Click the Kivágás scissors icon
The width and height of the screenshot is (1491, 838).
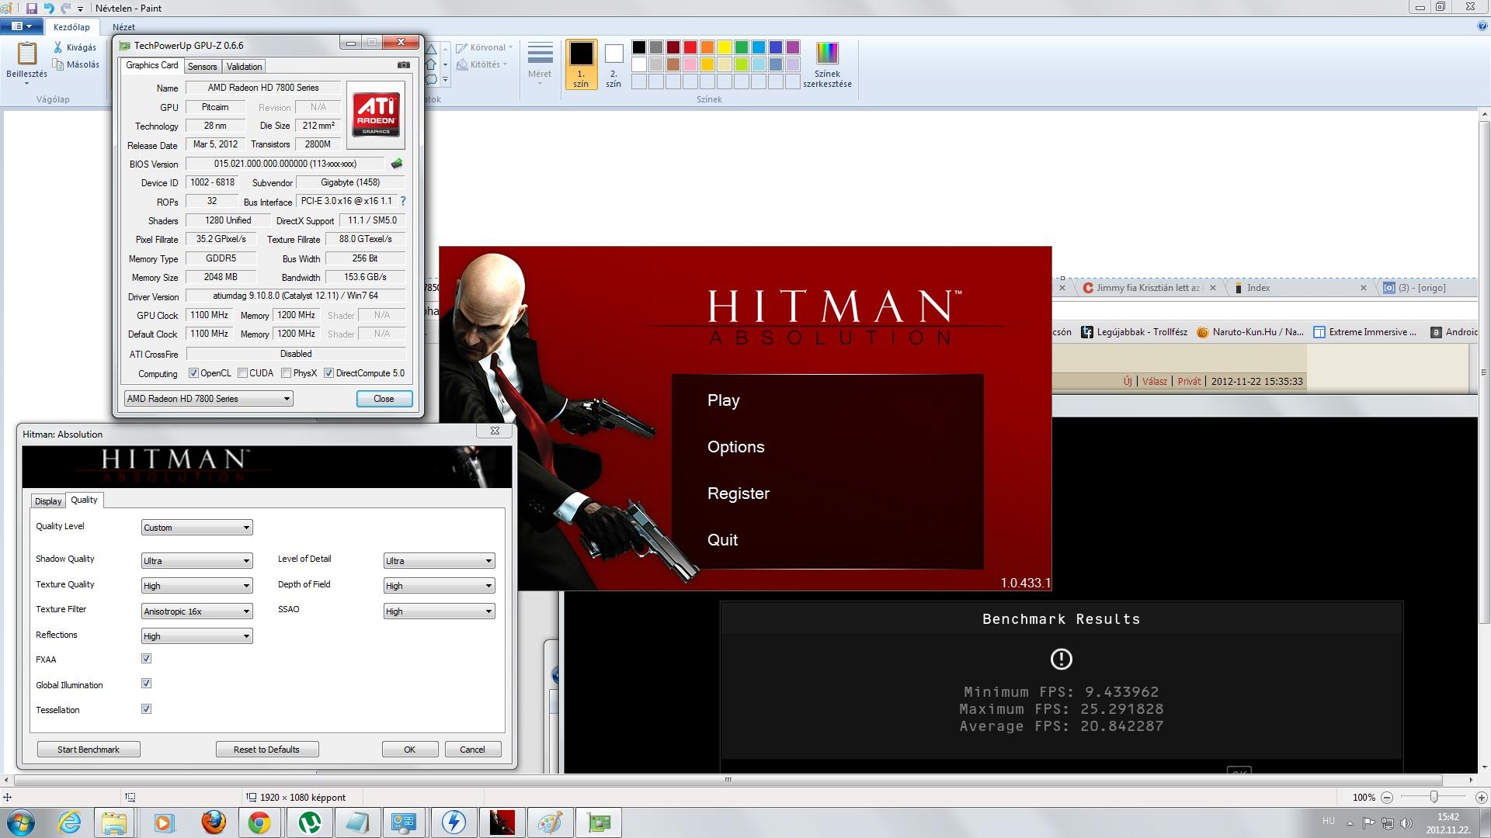coord(58,47)
